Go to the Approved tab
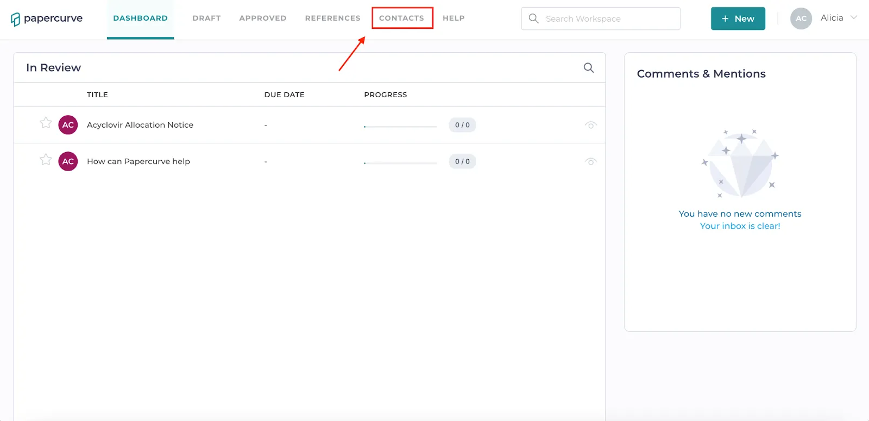This screenshot has width=869, height=421. click(x=263, y=18)
